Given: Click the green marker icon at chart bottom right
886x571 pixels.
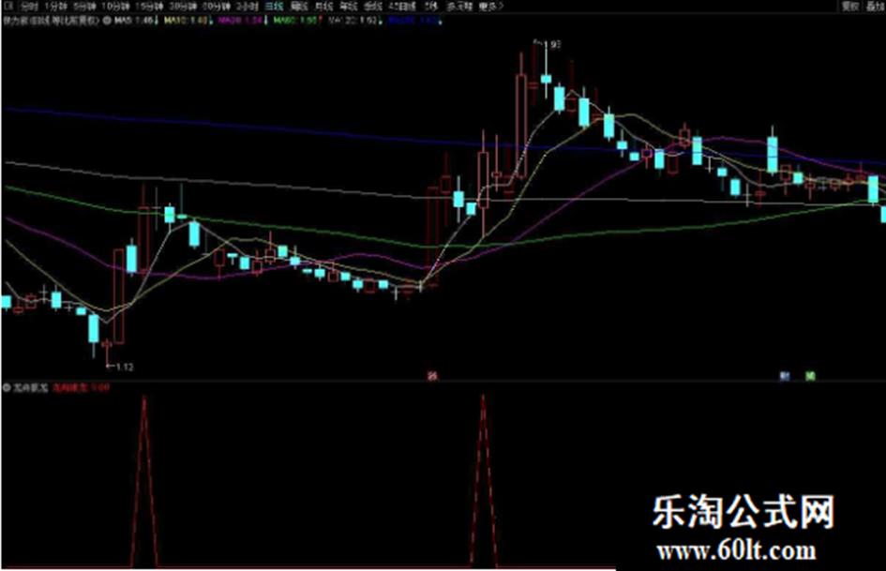Looking at the screenshot, I should (x=810, y=375).
